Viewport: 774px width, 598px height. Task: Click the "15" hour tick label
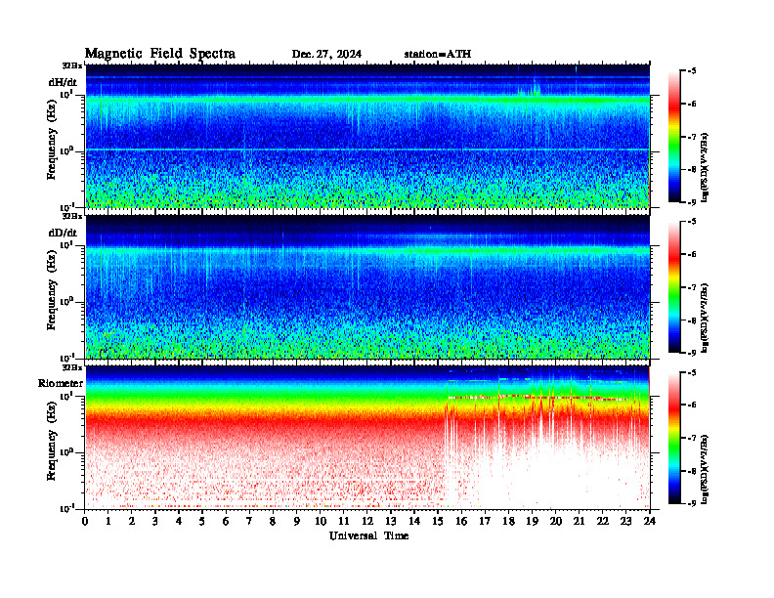438,521
